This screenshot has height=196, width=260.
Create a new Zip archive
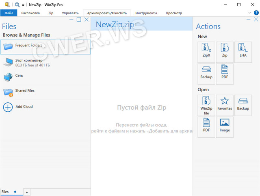click(225, 52)
